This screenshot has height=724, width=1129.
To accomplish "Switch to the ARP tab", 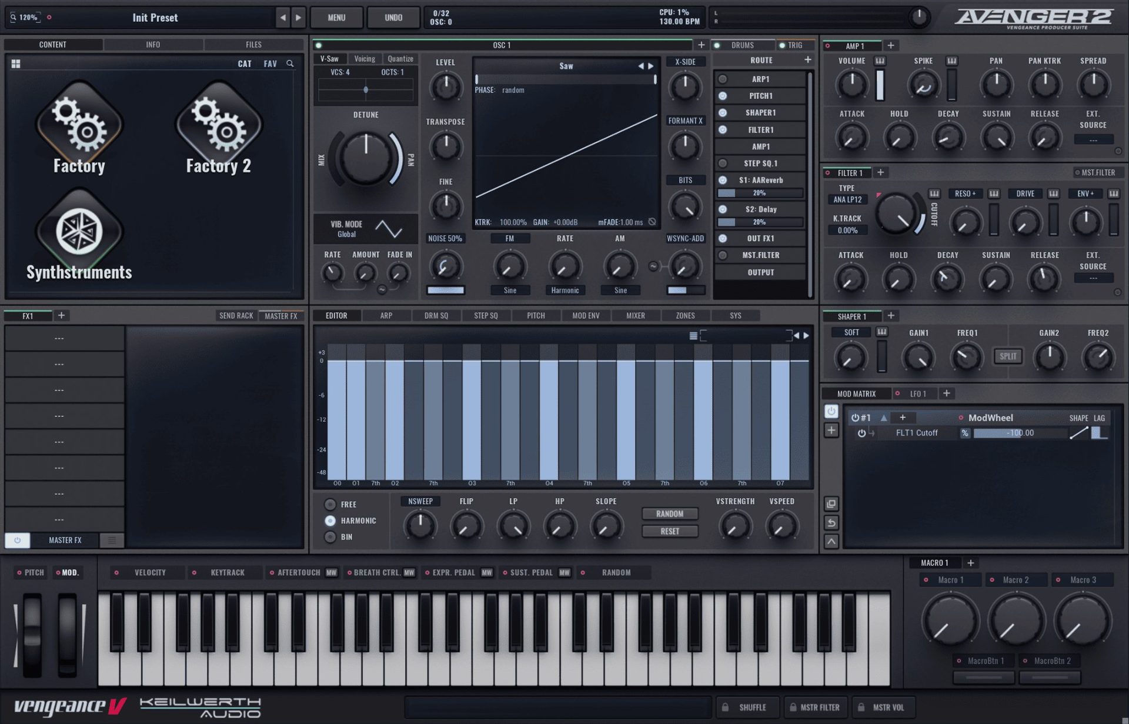I will point(386,316).
